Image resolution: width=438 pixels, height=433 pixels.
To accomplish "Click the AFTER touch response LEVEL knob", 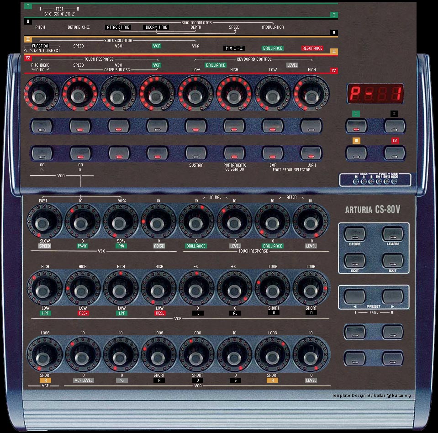I will coord(311,221).
